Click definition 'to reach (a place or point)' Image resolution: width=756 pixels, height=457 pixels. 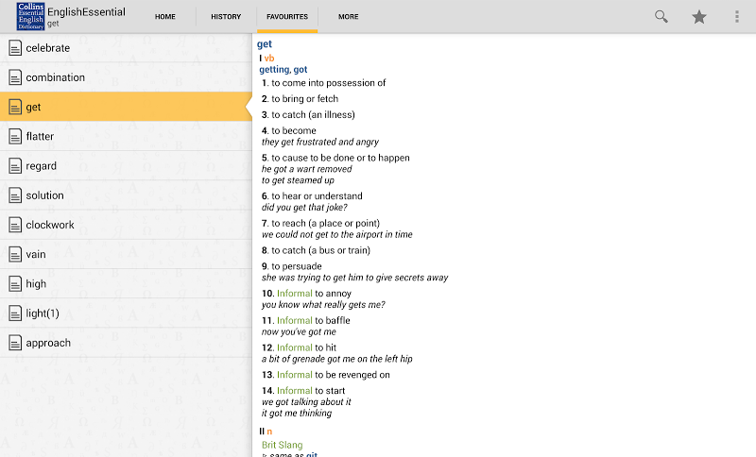tap(325, 224)
